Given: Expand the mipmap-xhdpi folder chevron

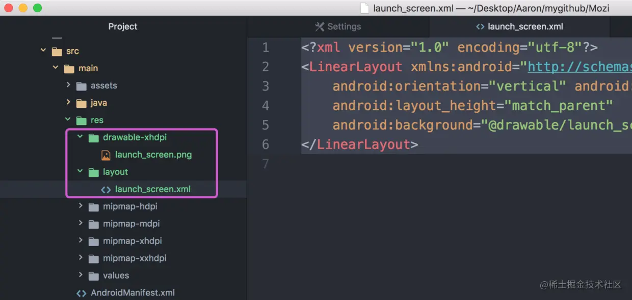Looking at the screenshot, I should pyautogui.click(x=81, y=241).
